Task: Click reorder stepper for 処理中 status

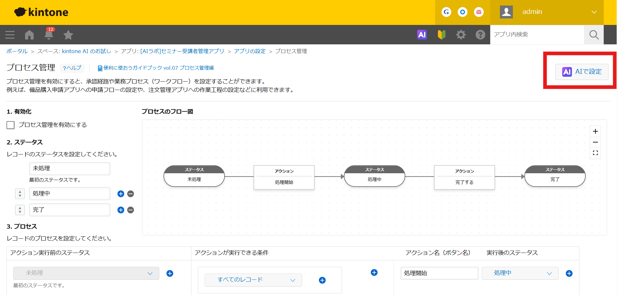Action: (20, 194)
